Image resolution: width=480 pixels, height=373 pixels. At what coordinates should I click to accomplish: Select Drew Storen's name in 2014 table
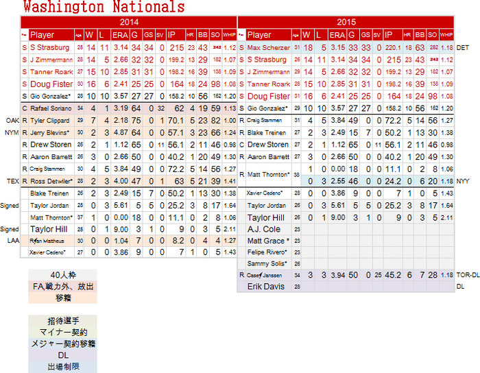[x=51, y=145]
